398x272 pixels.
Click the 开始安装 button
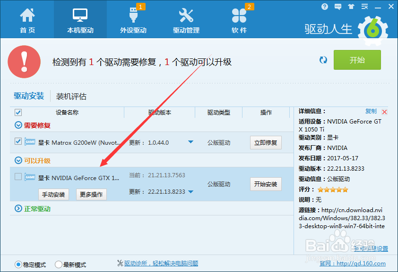[266, 184]
